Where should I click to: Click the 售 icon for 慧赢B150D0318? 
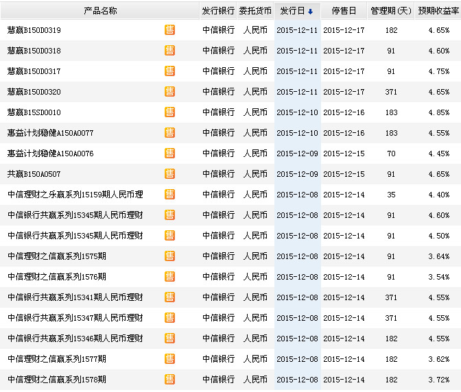[x=169, y=51]
